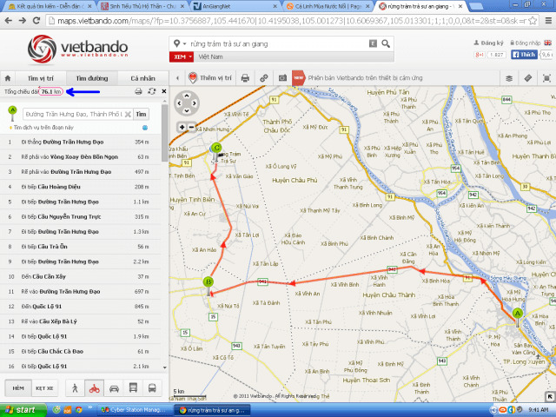Screen dimensions: 556x417
Task: Open the mini-map expand arrow icon
Action: coord(550,396)
